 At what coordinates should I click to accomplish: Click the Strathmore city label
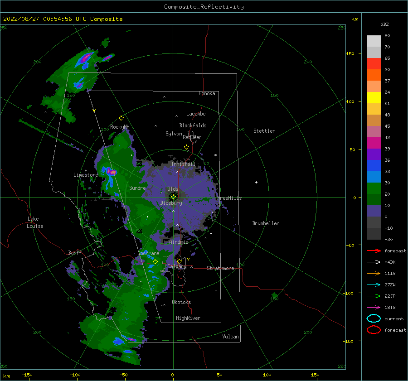[x=220, y=268]
